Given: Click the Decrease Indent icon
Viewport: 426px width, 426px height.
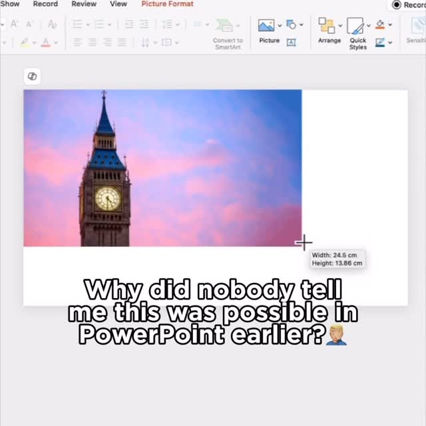Looking at the screenshot, I should [128, 25].
